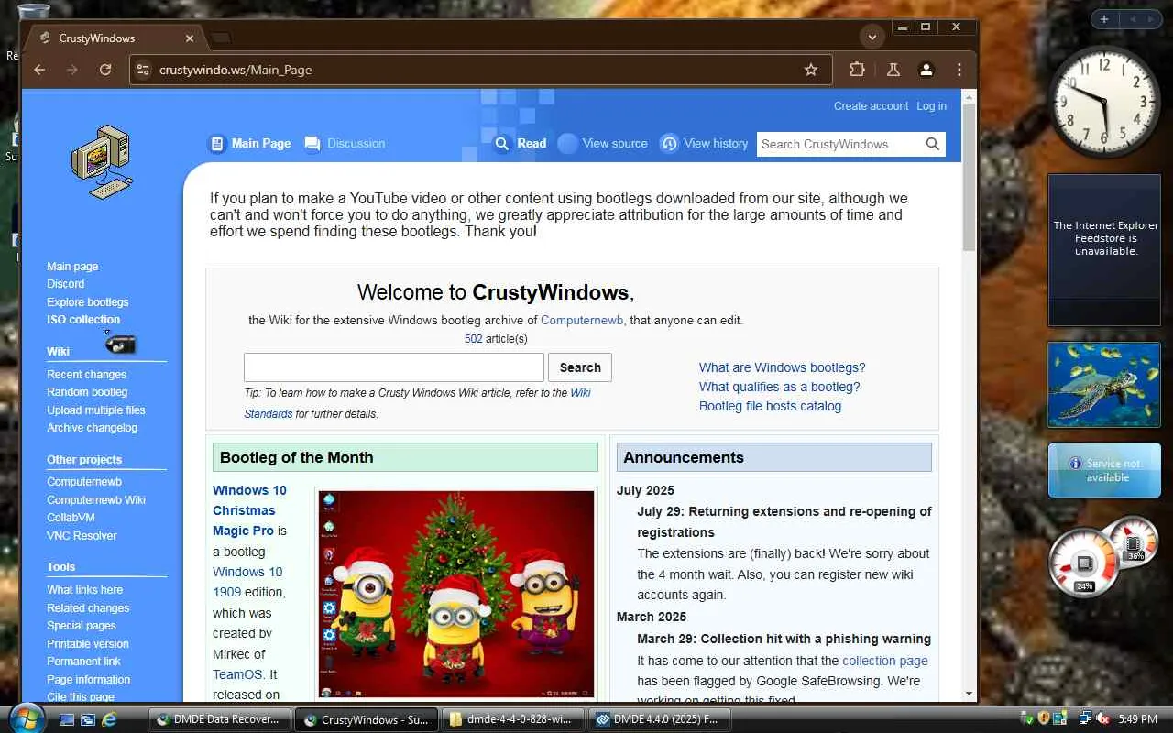
Task: Open the Extensions puzzle icon
Action: coord(858,70)
